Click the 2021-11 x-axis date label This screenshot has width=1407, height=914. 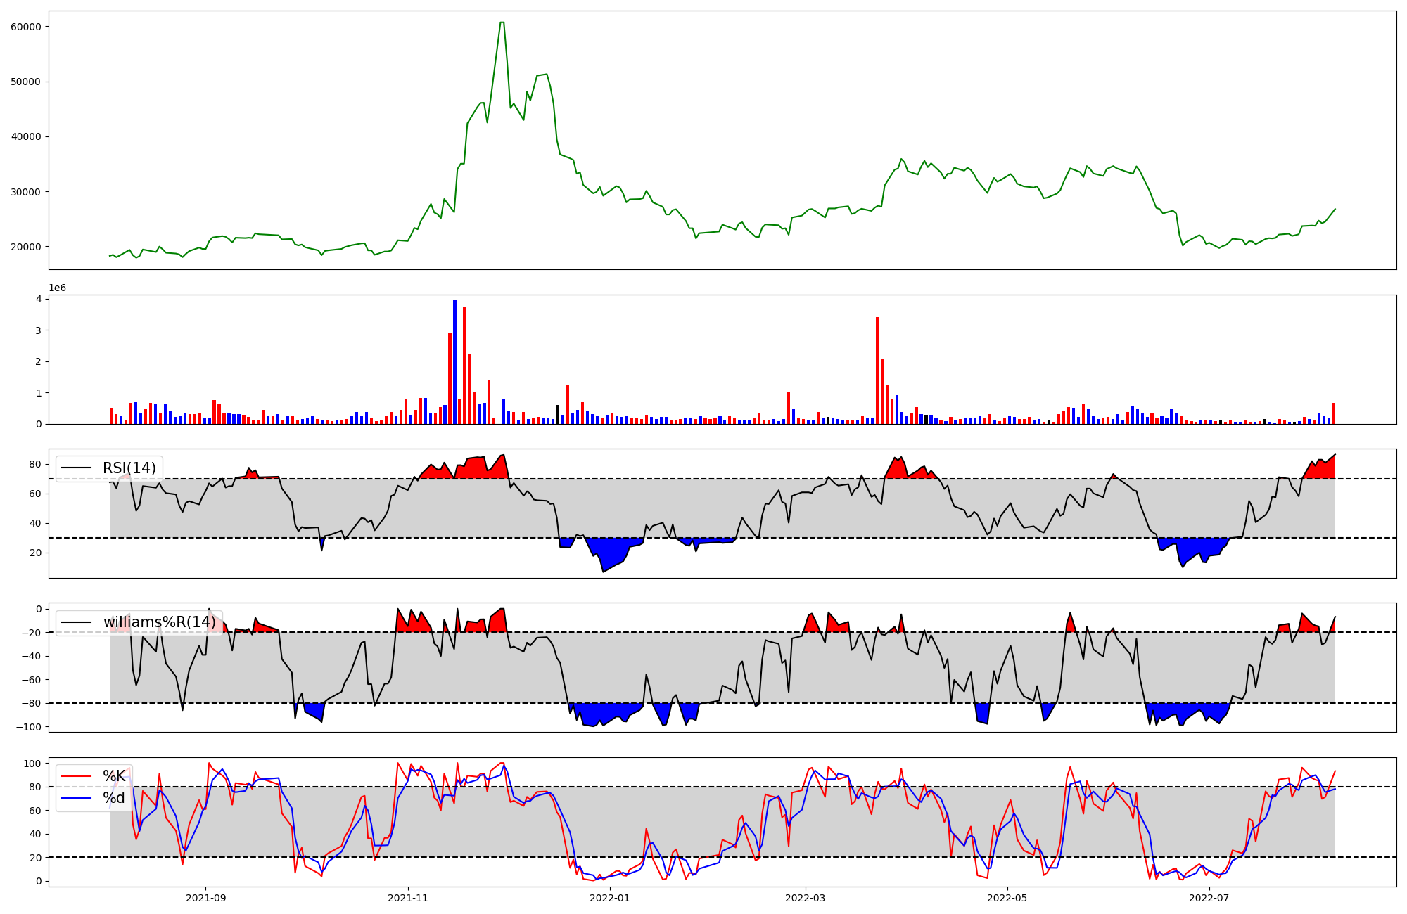pyautogui.click(x=408, y=898)
